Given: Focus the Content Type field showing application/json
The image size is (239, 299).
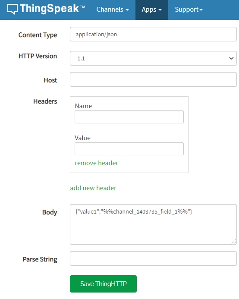Looking at the screenshot, I should pyautogui.click(x=153, y=34).
